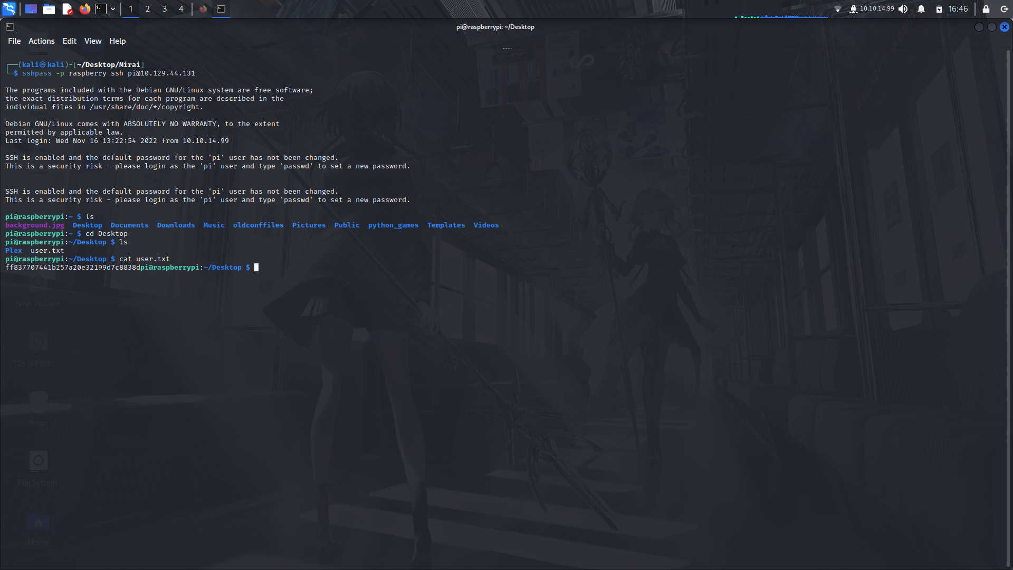Viewport: 1013px width, 570px height.
Task: Launch the terminal emulator from the taskbar
Action: pyautogui.click(x=100, y=9)
